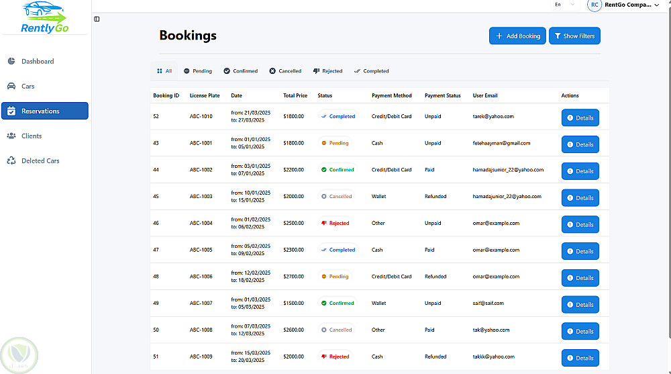The height and width of the screenshot is (374, 671).
Task: Open the Dashboard pie chart icon
Action: [11, 61]
